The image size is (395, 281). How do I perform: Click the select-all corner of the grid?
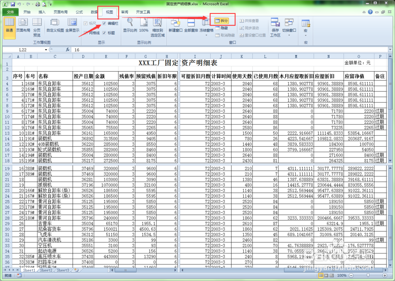(7, 56)
